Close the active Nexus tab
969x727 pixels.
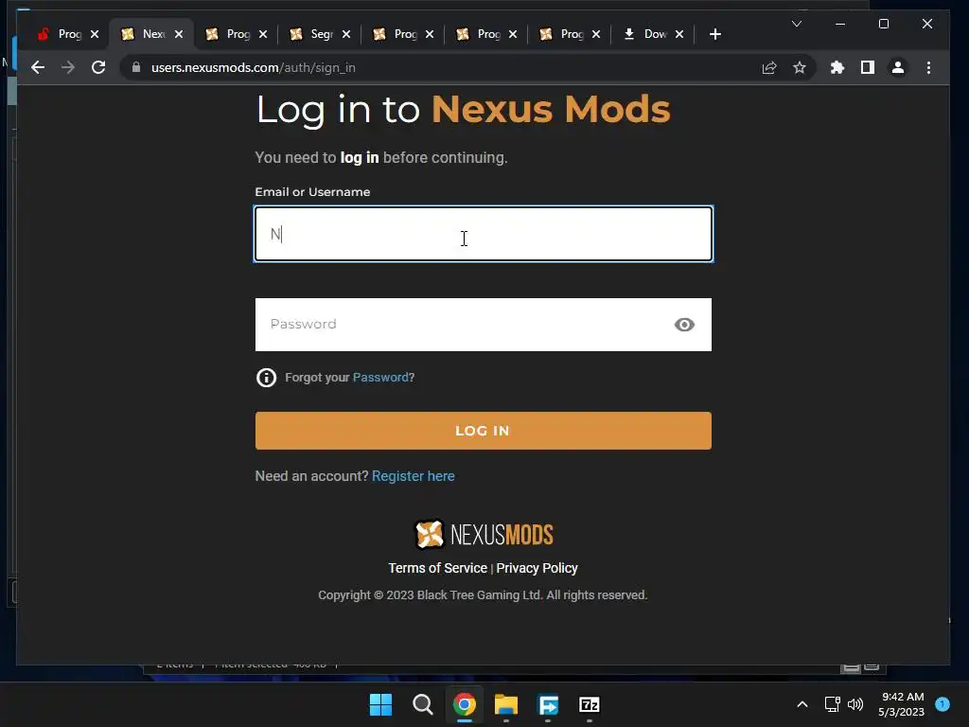179,34
